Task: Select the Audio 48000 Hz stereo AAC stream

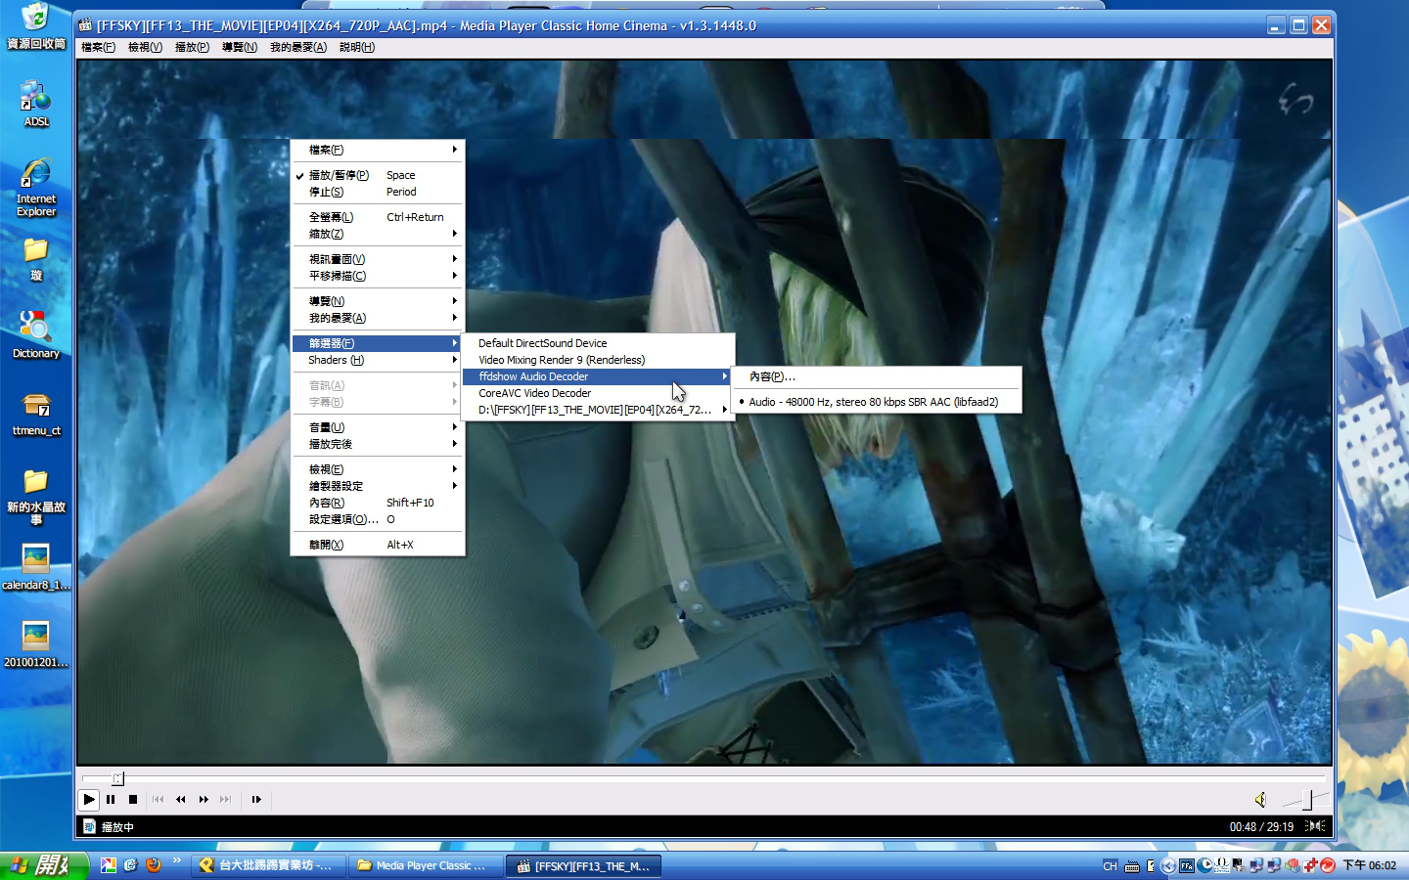Action: (x=873, y=402)
